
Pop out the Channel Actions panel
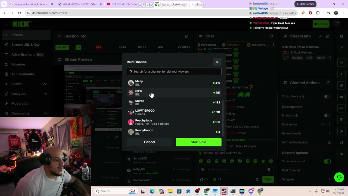coord(328,83)
